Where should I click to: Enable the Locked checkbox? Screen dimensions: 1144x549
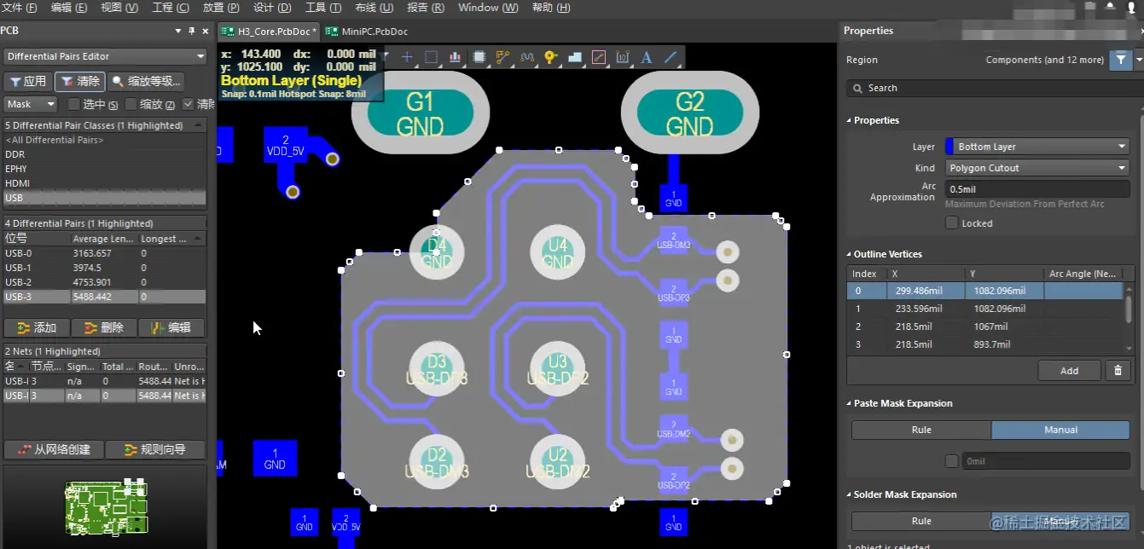pos(951,222)
